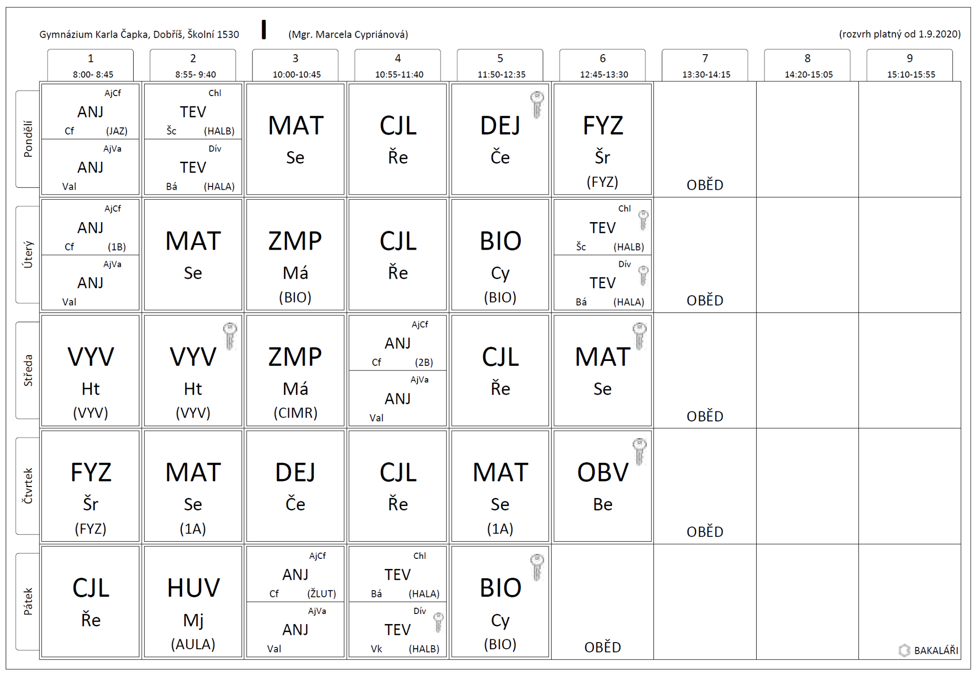Click lesson 3 header 10:00-10:45
Viewport: 974px width, 673px height.
295,66
